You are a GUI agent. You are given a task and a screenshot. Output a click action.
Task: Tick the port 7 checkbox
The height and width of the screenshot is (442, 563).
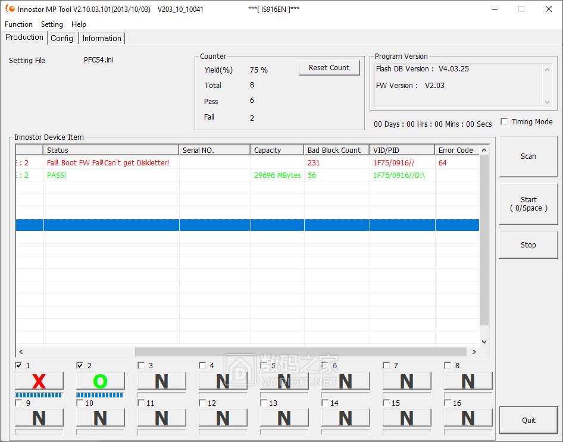(x=386, y=365)
